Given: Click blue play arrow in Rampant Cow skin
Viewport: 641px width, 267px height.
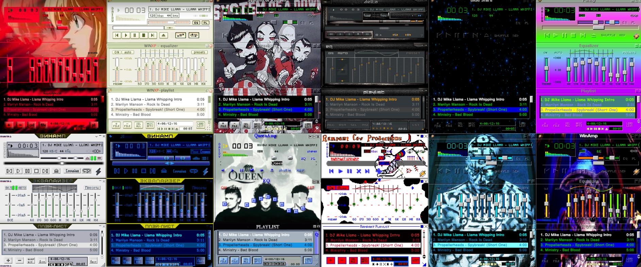Looking at the screenshot, I should tap(340, 171).
